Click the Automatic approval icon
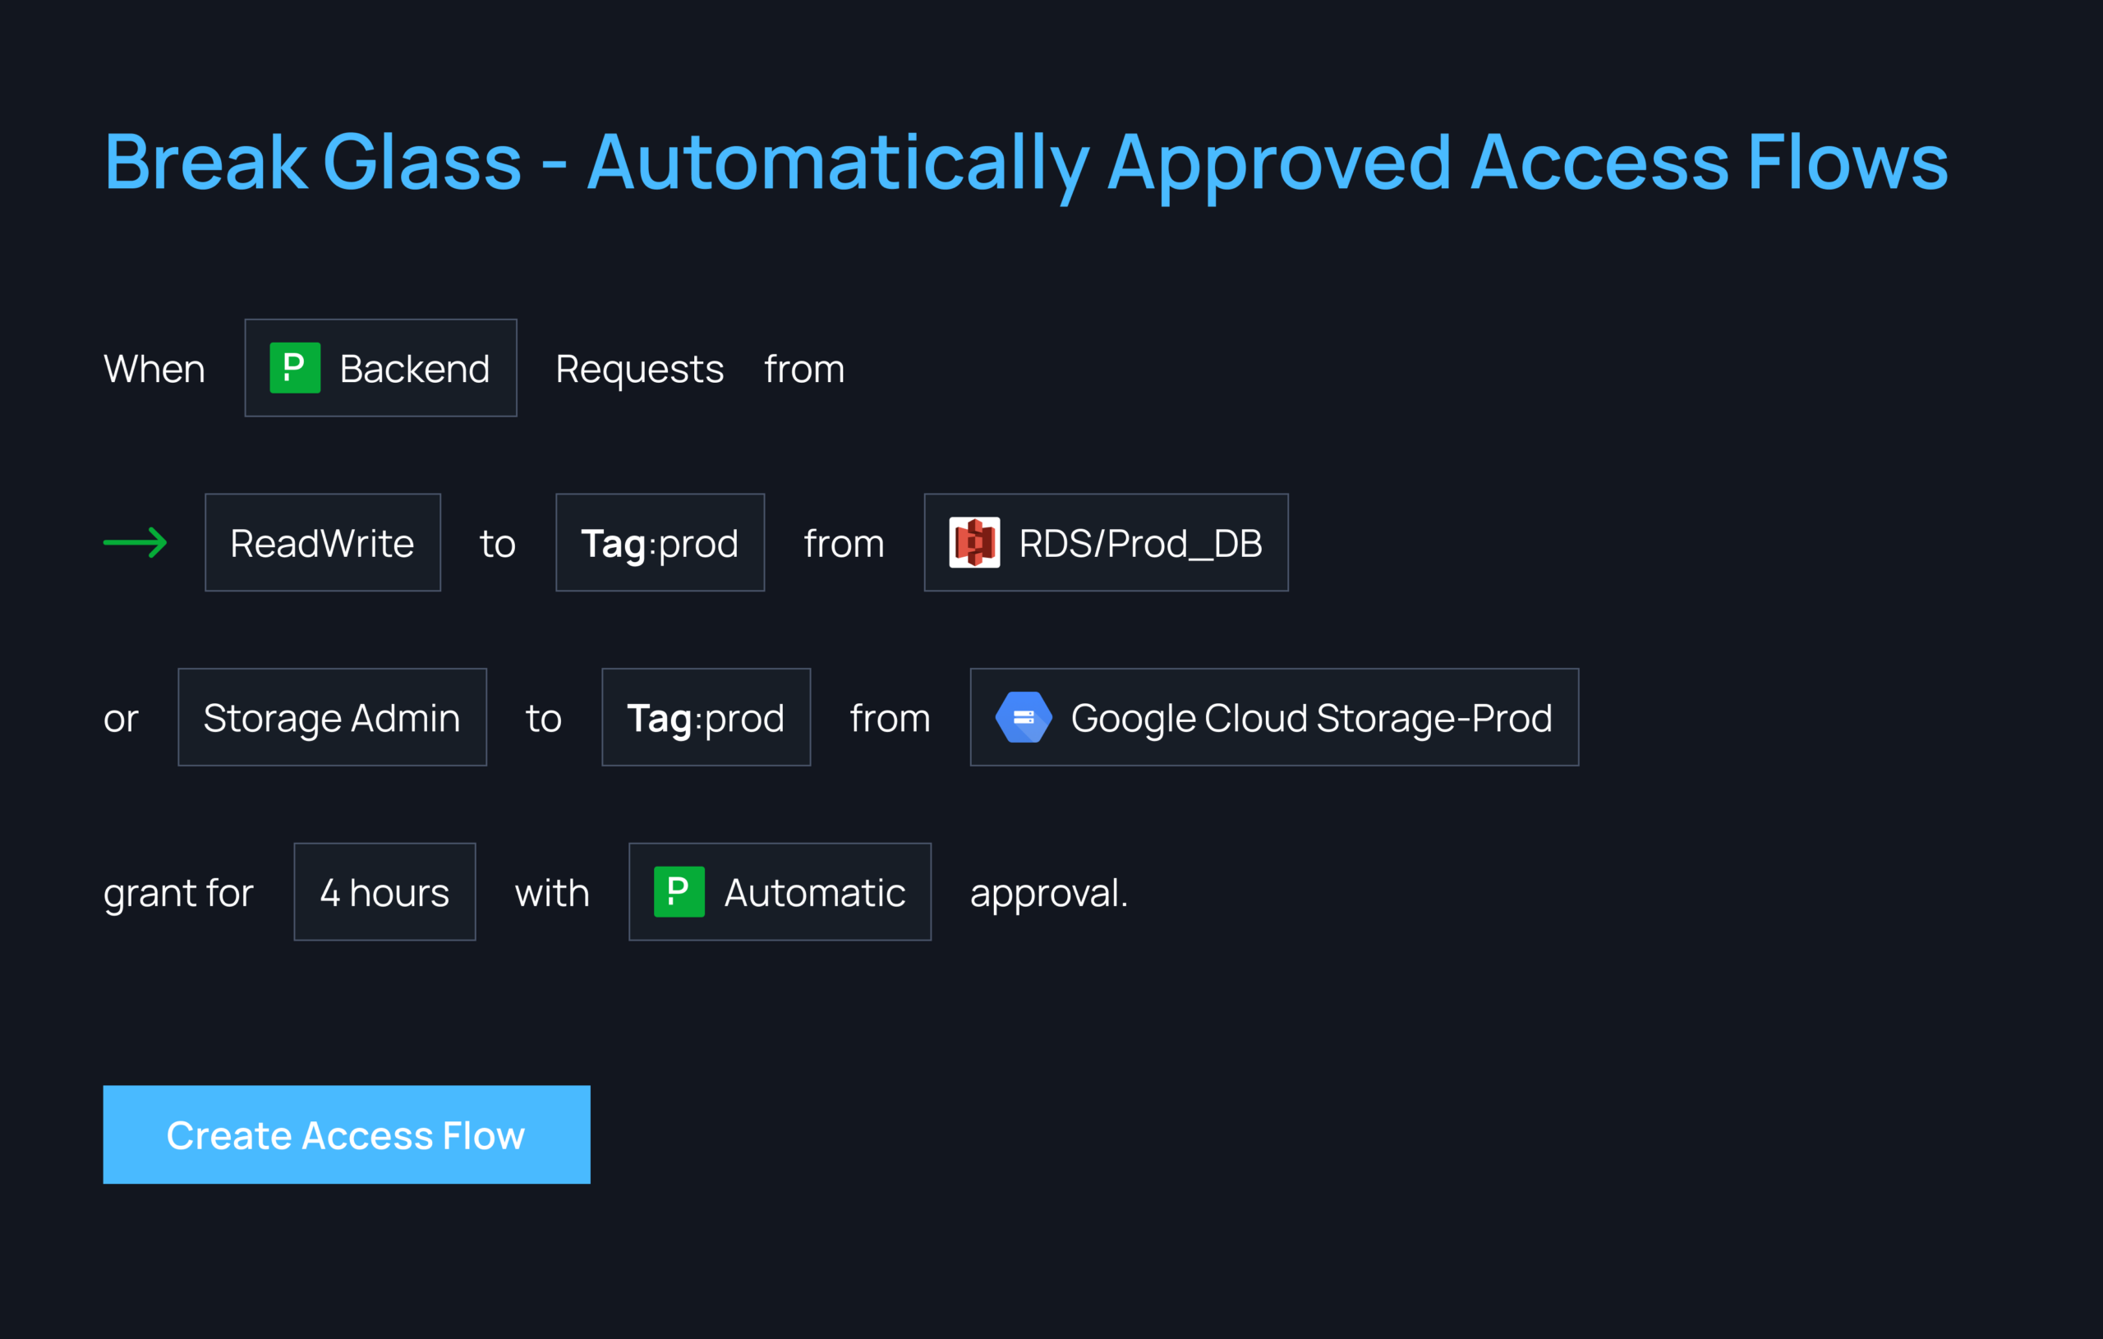This screenshot has height=1339, width=2103. coord(673,890)
